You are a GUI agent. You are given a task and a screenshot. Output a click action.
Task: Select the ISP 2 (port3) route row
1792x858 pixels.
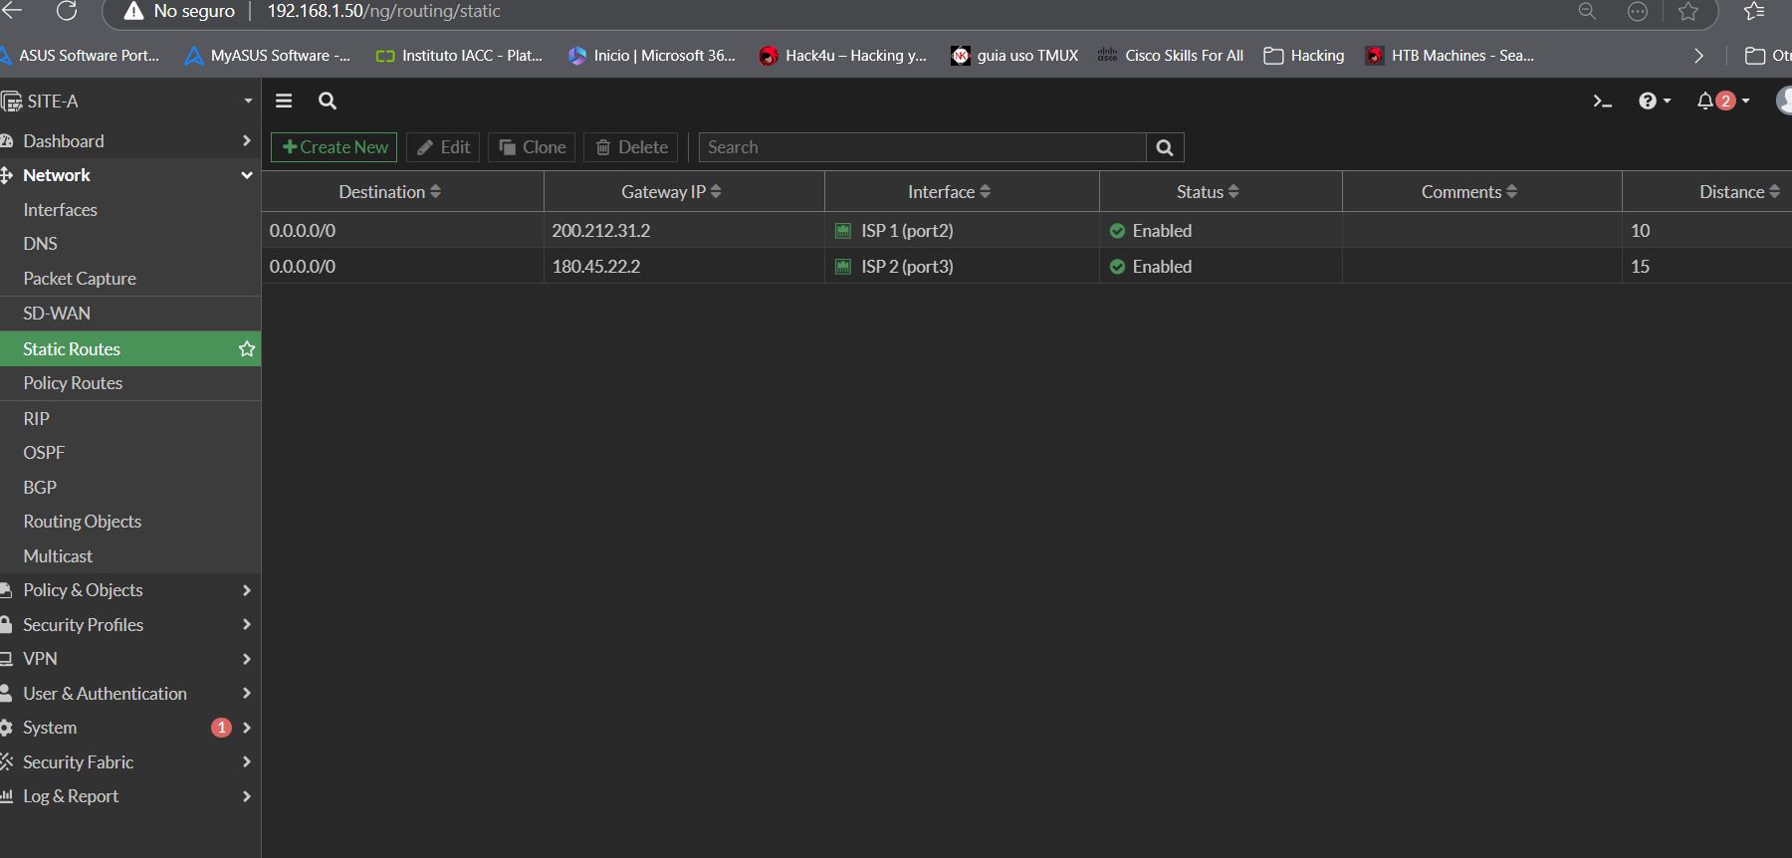[906, 267]
